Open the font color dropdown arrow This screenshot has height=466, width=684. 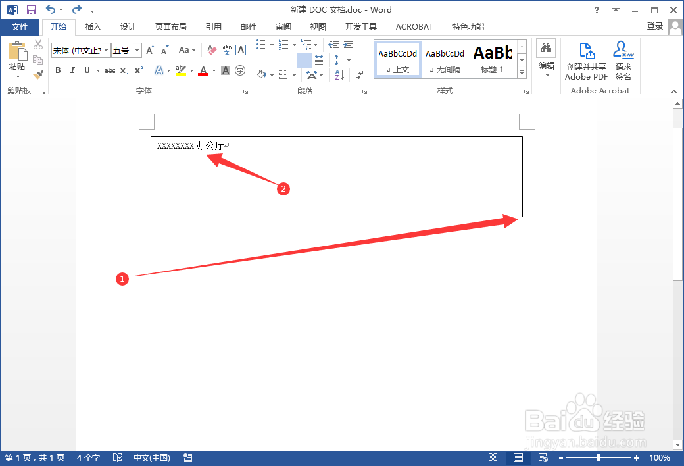click(x=214, y=70)
